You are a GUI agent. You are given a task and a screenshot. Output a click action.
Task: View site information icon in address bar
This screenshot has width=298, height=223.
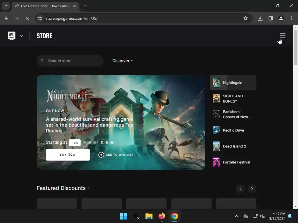pyautogui.click(x=40, y=18)
